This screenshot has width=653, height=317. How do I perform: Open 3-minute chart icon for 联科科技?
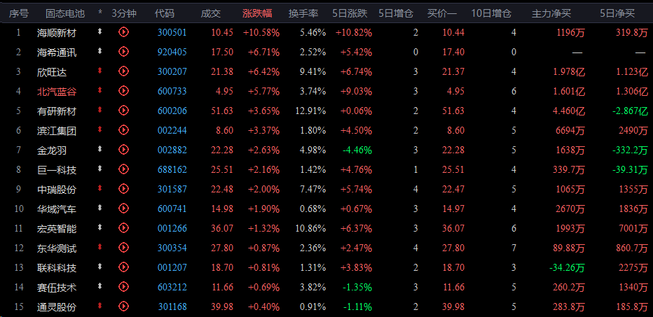pyautogui.click(x=124, y=267)
